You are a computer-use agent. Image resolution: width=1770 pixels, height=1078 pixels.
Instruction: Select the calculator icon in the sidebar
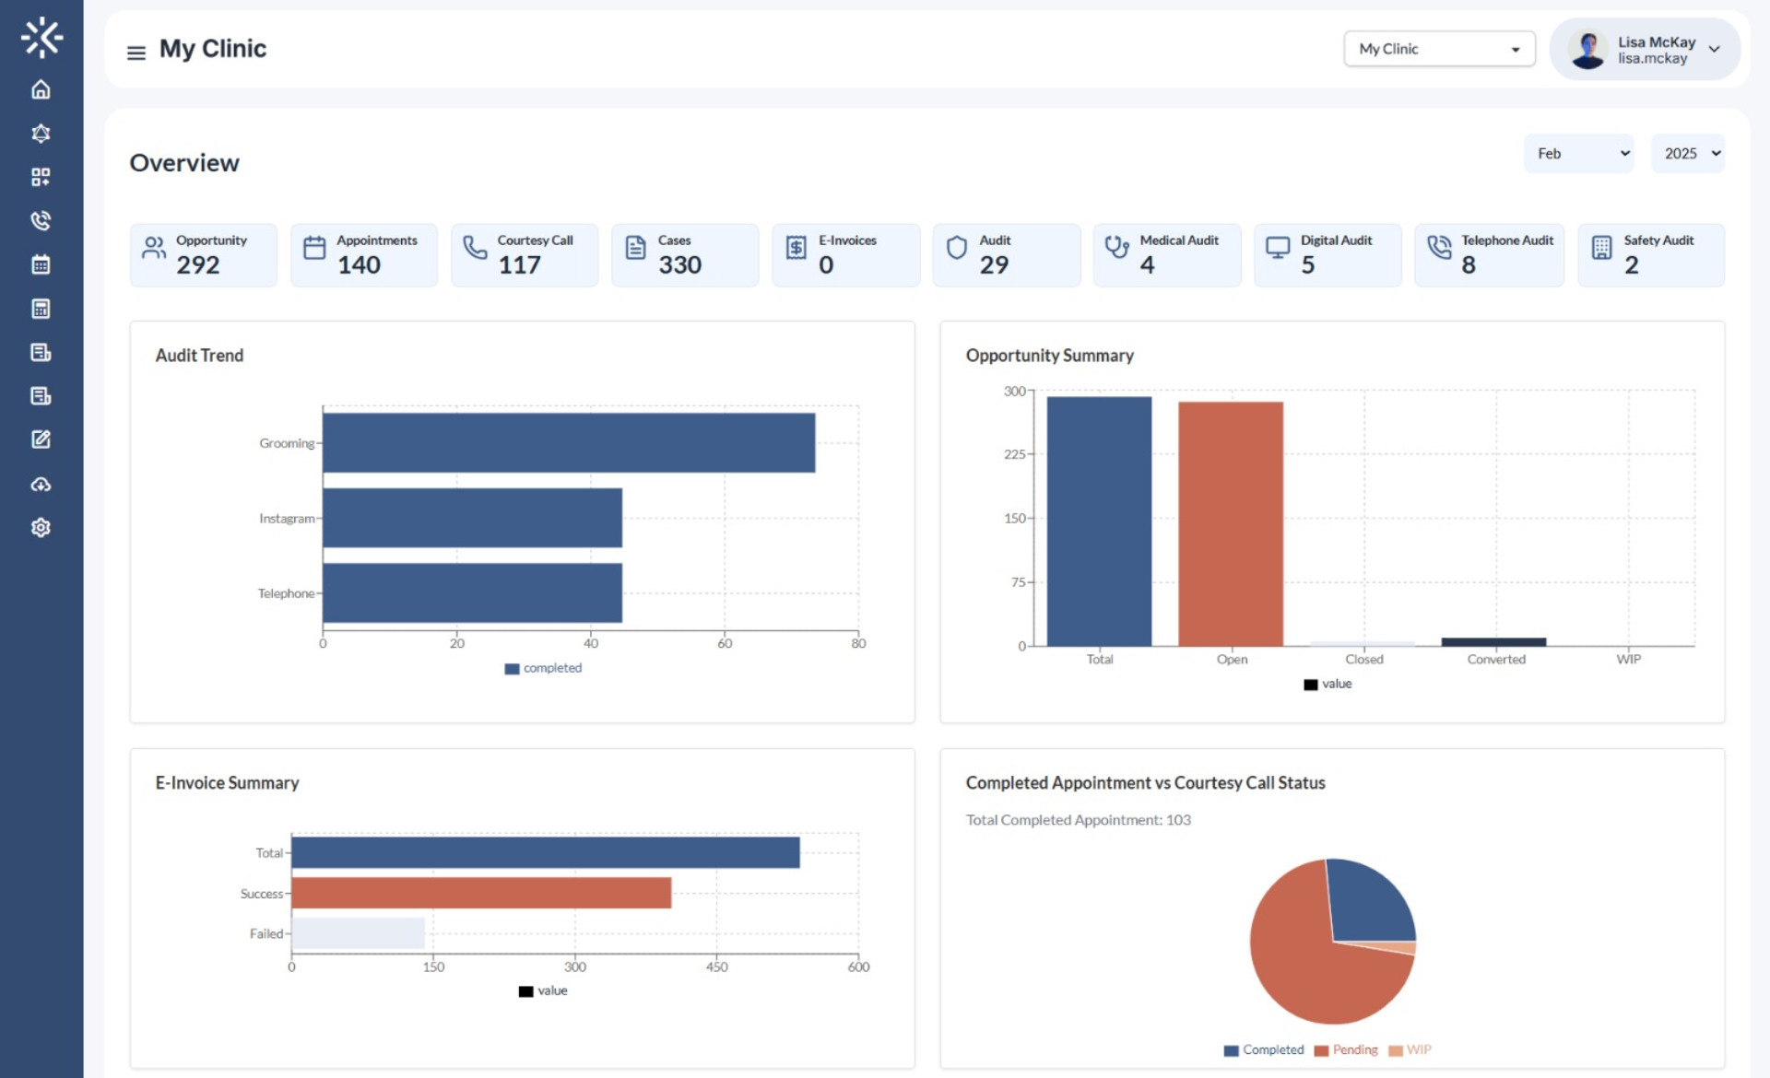coord(41,309)
